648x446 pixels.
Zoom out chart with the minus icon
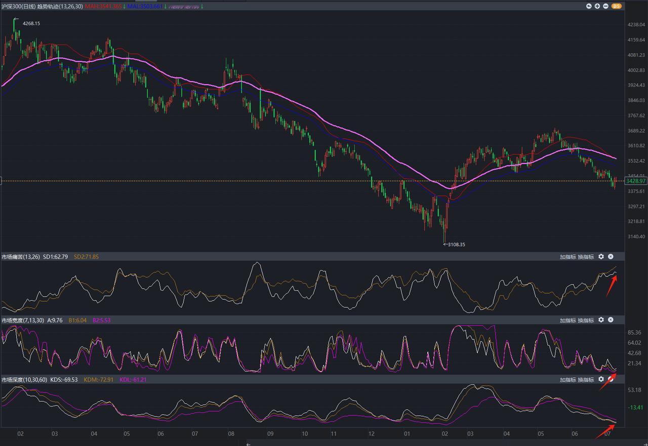point(606,6)
